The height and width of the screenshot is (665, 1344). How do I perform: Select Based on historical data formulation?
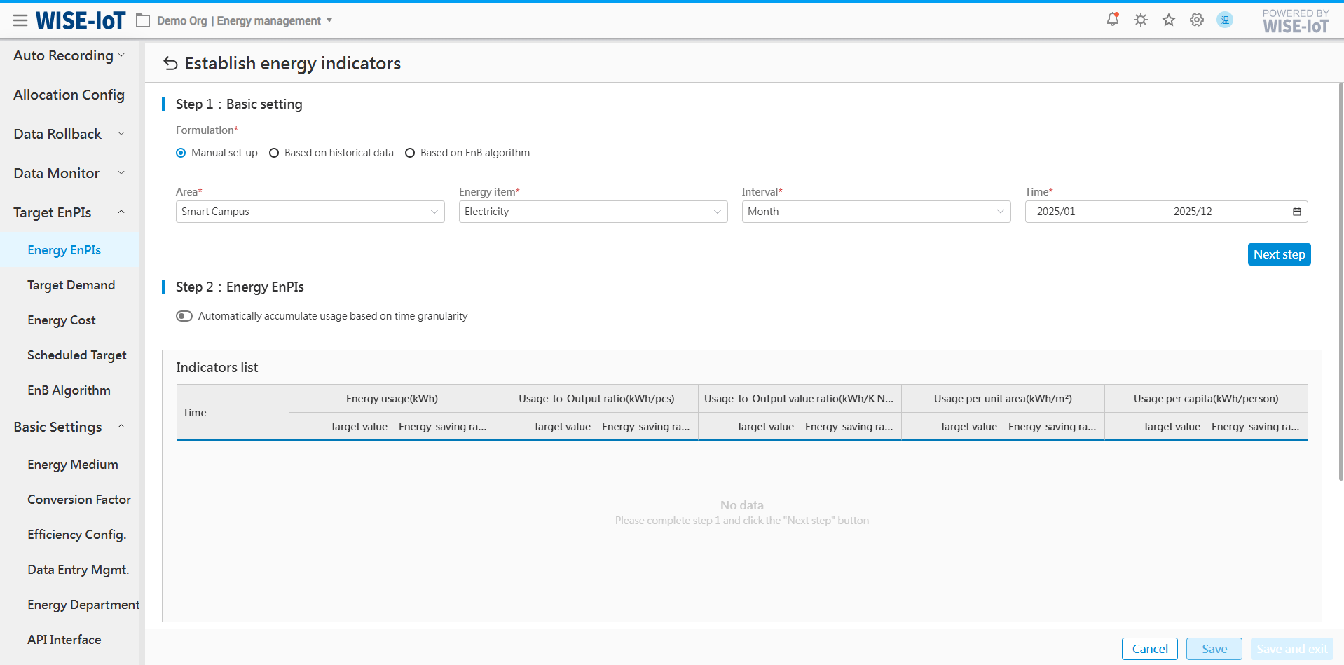click(x=274, y=153)
